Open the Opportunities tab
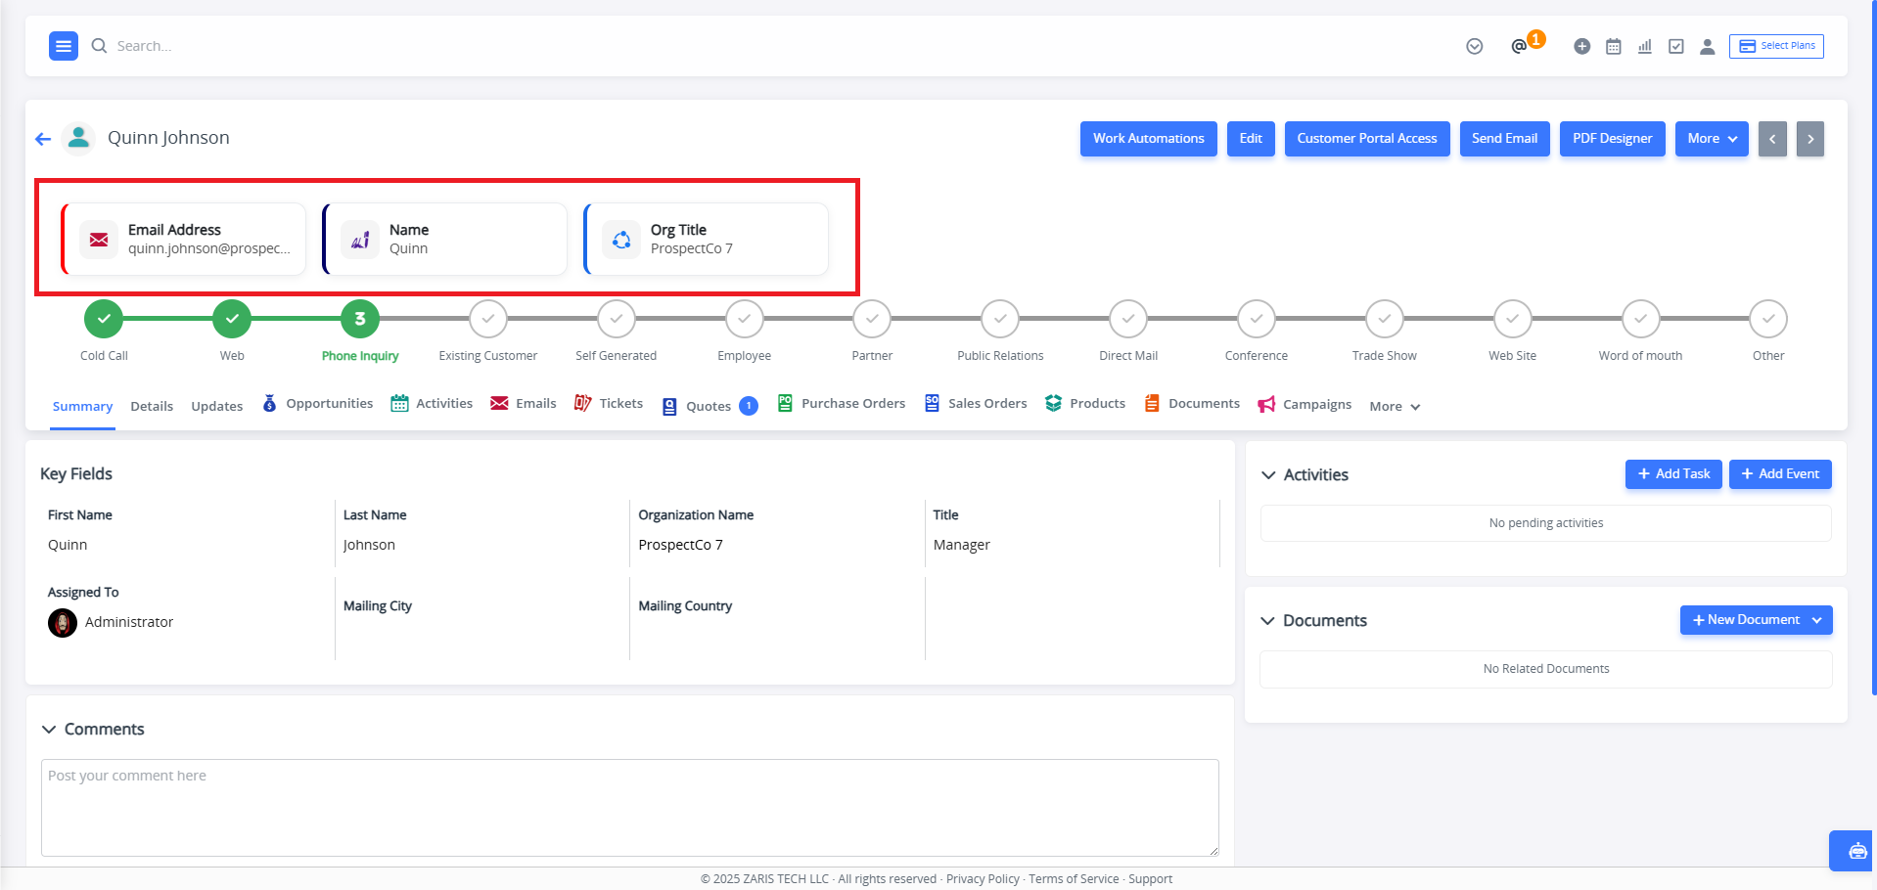 318,403
